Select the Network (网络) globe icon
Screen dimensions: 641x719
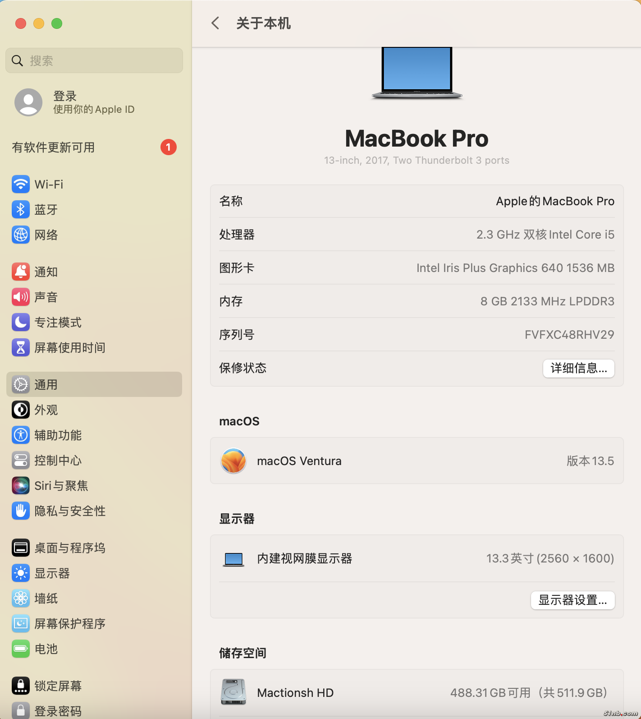[x=21, y=235]
